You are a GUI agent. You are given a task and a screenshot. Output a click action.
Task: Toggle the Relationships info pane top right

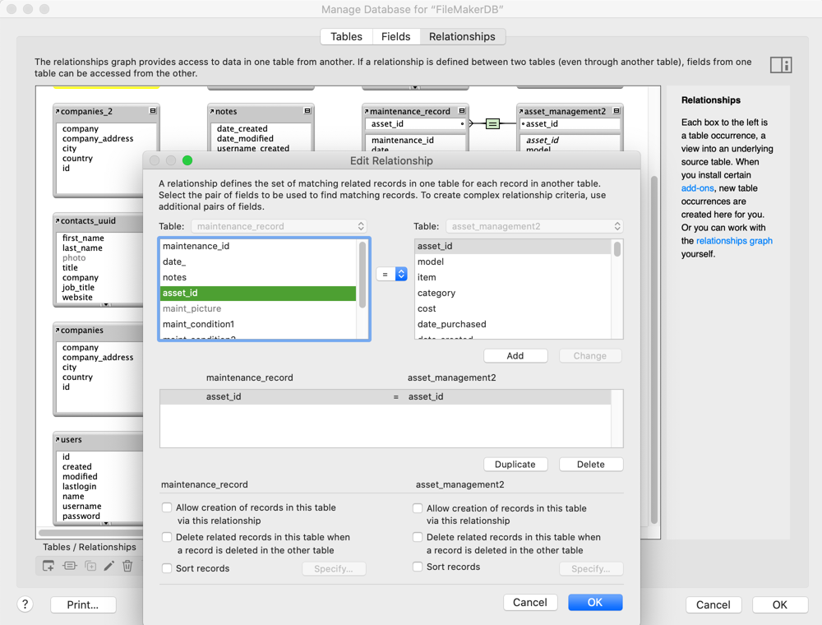click(x=781, y=64)
